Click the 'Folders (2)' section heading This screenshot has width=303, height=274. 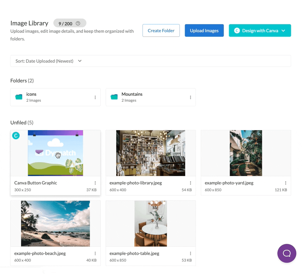point(22,81)
